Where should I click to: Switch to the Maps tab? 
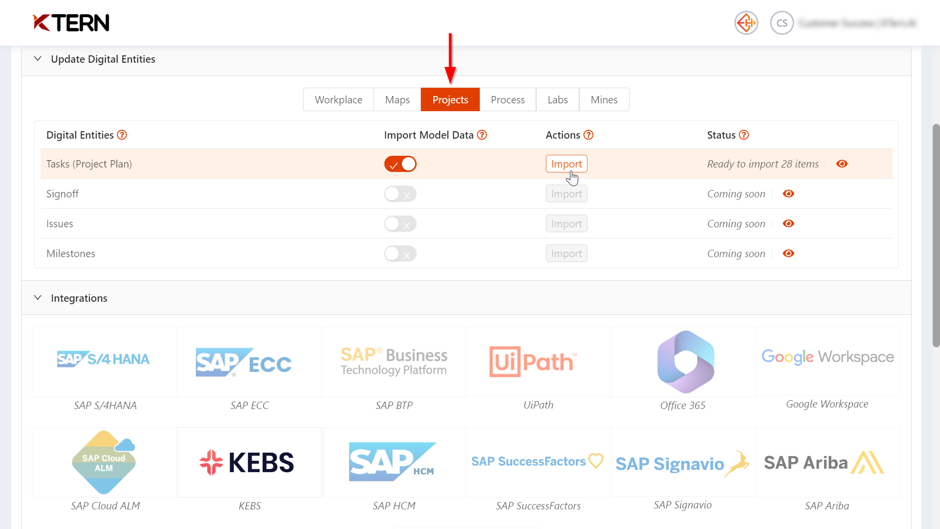[x=397, y=99]
